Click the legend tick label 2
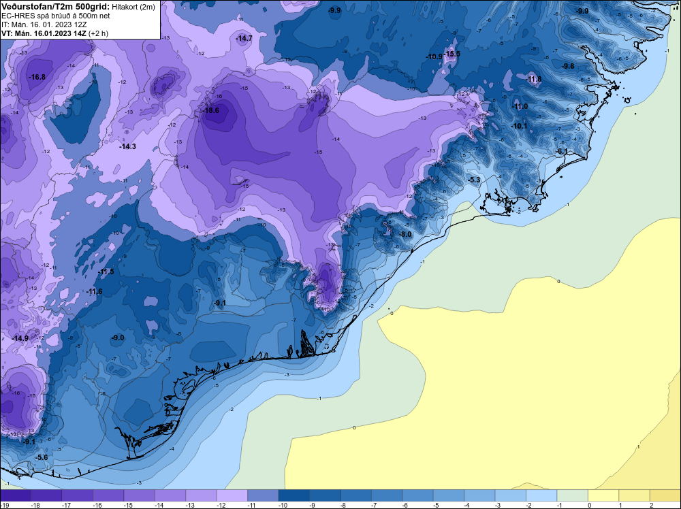 click(652, 505)
